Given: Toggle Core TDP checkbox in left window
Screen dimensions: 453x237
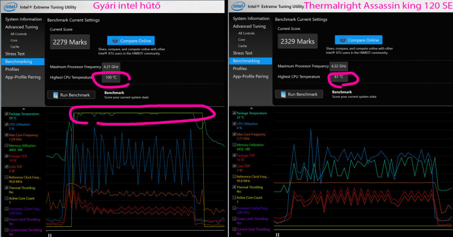Looking at the screenshot, I should pyautogui.click(x=6, y=166).
